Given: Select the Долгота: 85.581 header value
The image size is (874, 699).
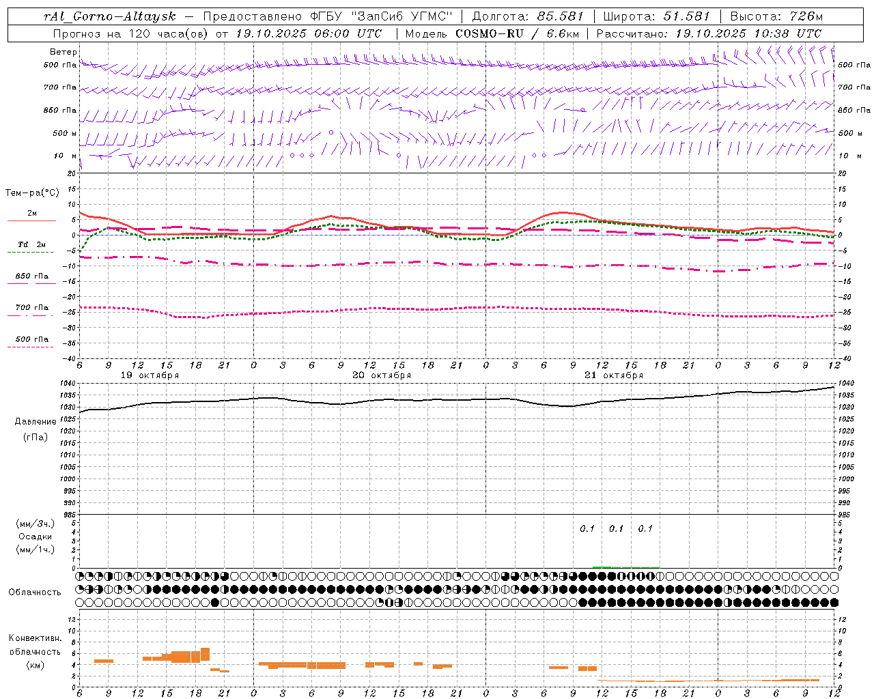Looking at the screenshot, I should click(x=526, y=16).
